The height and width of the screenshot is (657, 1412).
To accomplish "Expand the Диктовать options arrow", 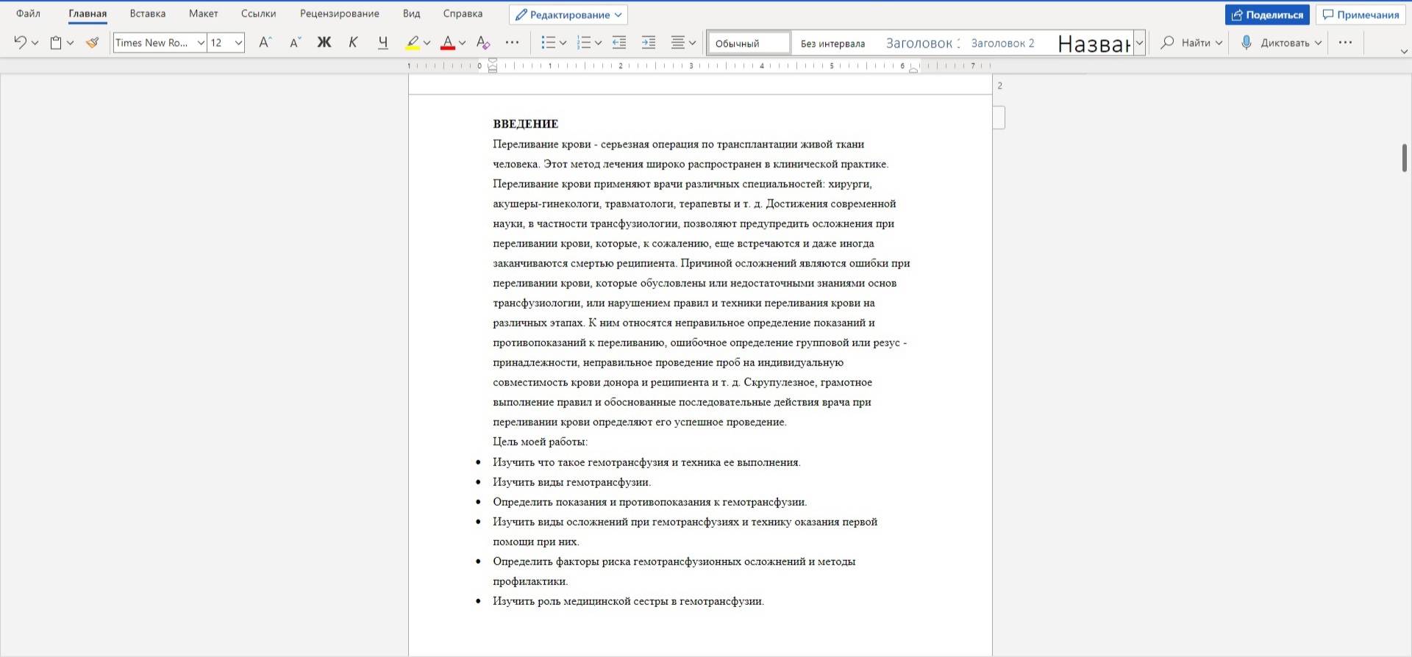I will (1318, 43).
